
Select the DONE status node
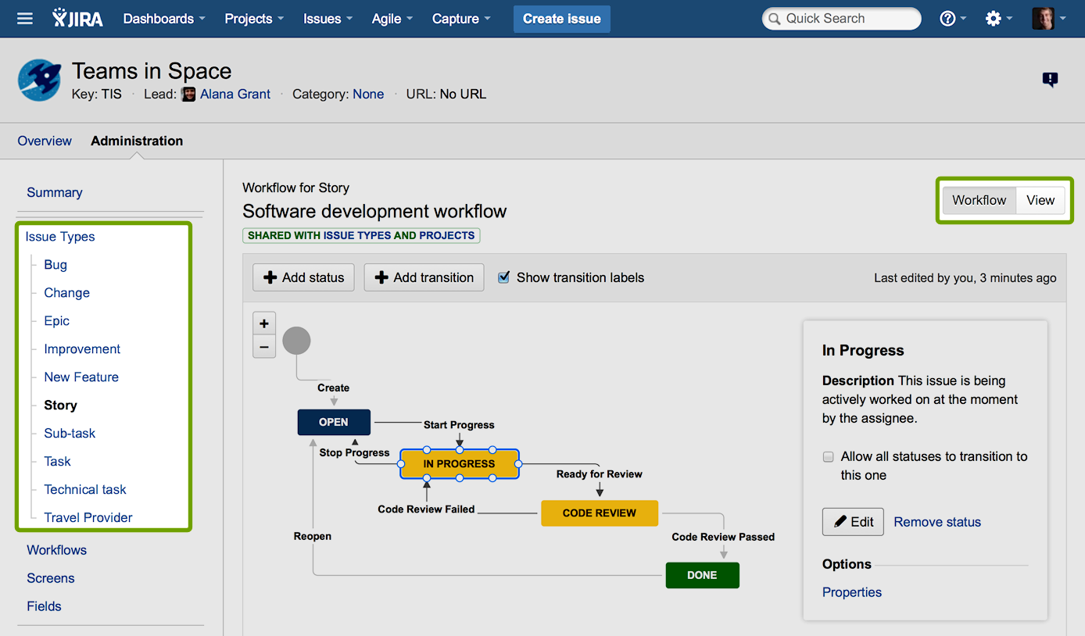tap(702, 575)
